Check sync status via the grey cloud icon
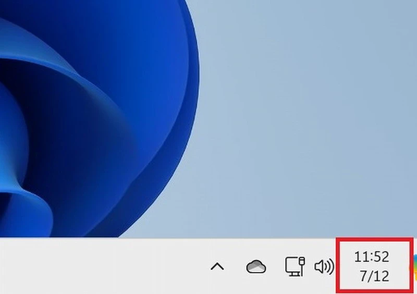417x294 pixels. point(256,267)
